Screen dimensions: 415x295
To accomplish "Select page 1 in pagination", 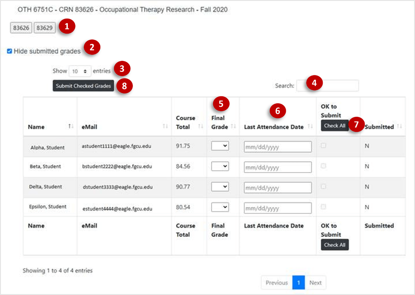I will (x=298, y=283).
